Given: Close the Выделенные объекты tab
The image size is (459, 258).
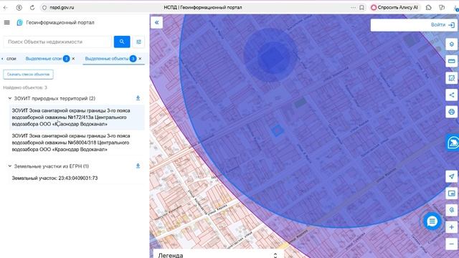Looking at the screenshot, I should 141,59.
